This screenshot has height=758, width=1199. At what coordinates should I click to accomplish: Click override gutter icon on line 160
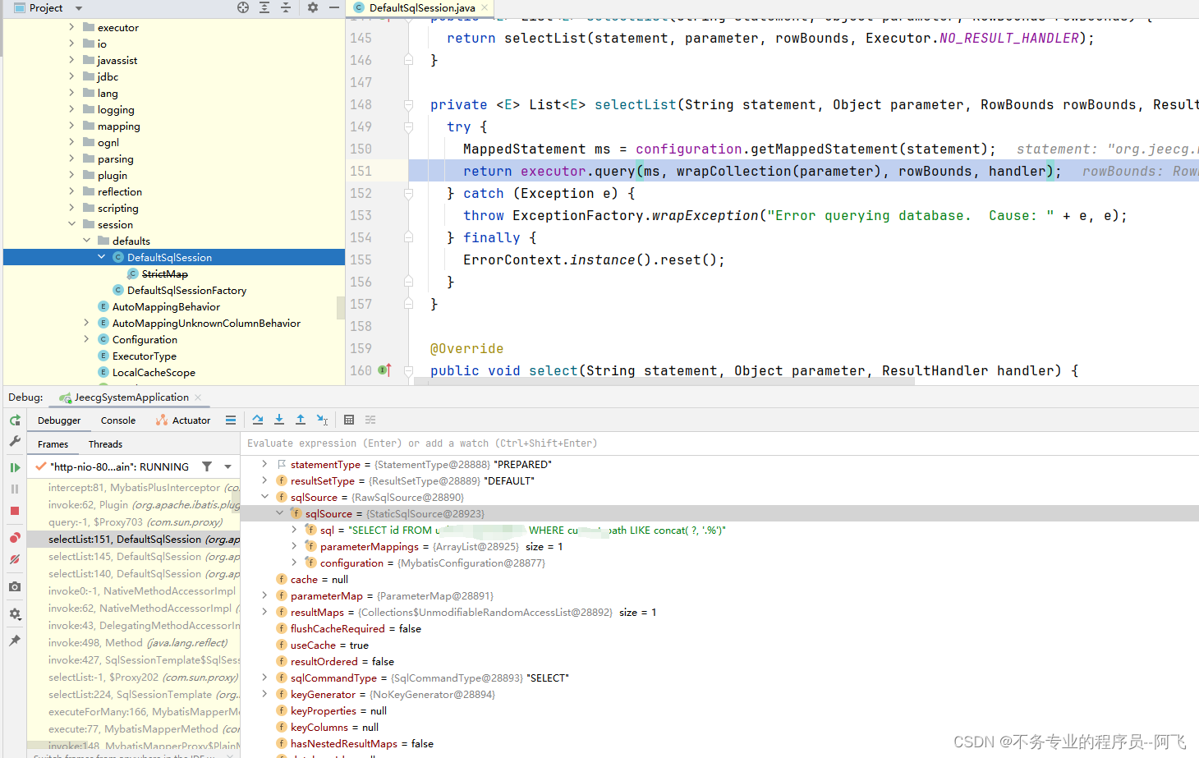[x=384, y=370]
